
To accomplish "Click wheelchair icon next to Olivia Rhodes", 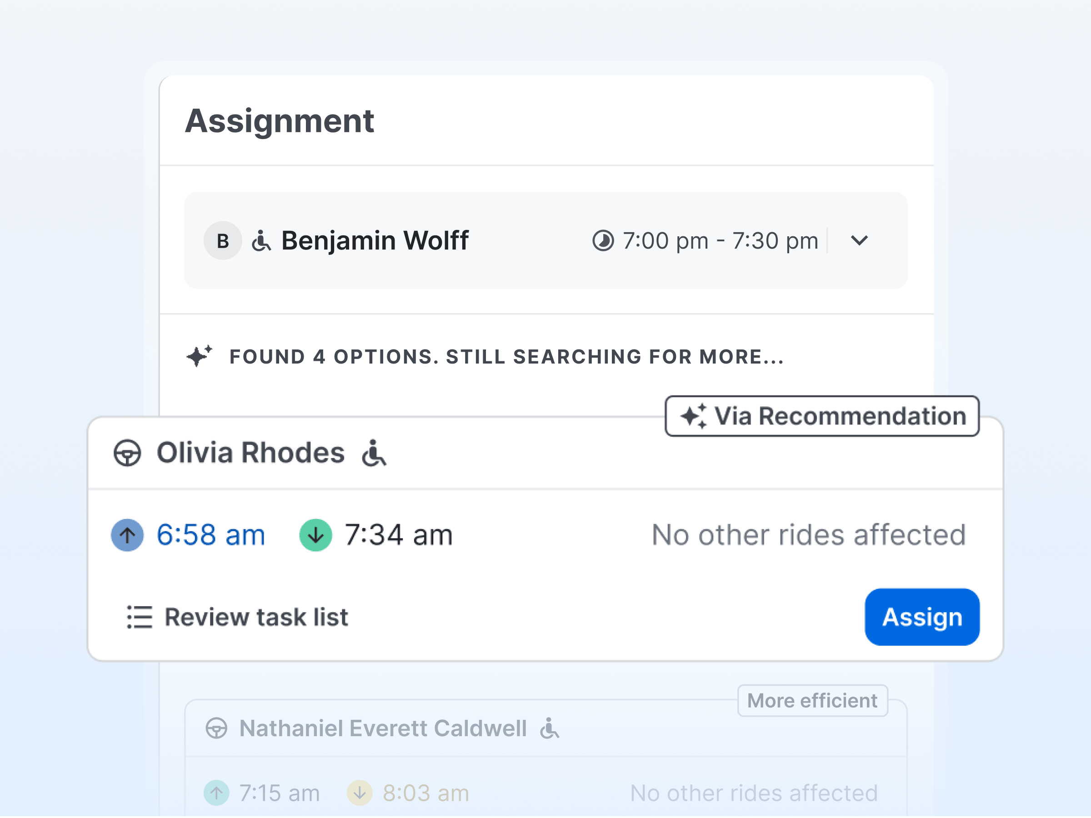I will pyautogui.click(x=374, y=453).
